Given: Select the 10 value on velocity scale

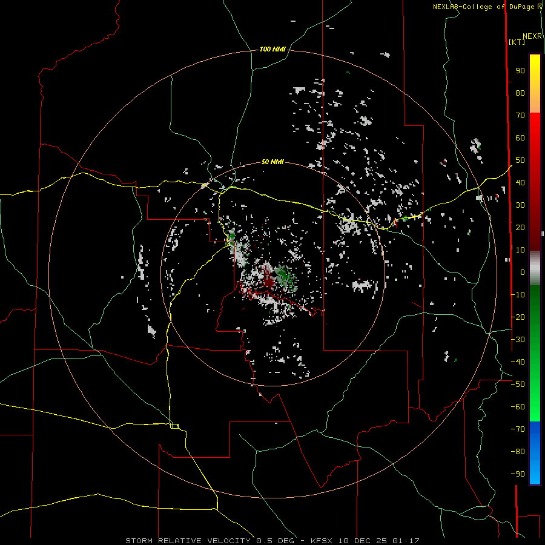Looking at the screenshot, I should 520,250.
